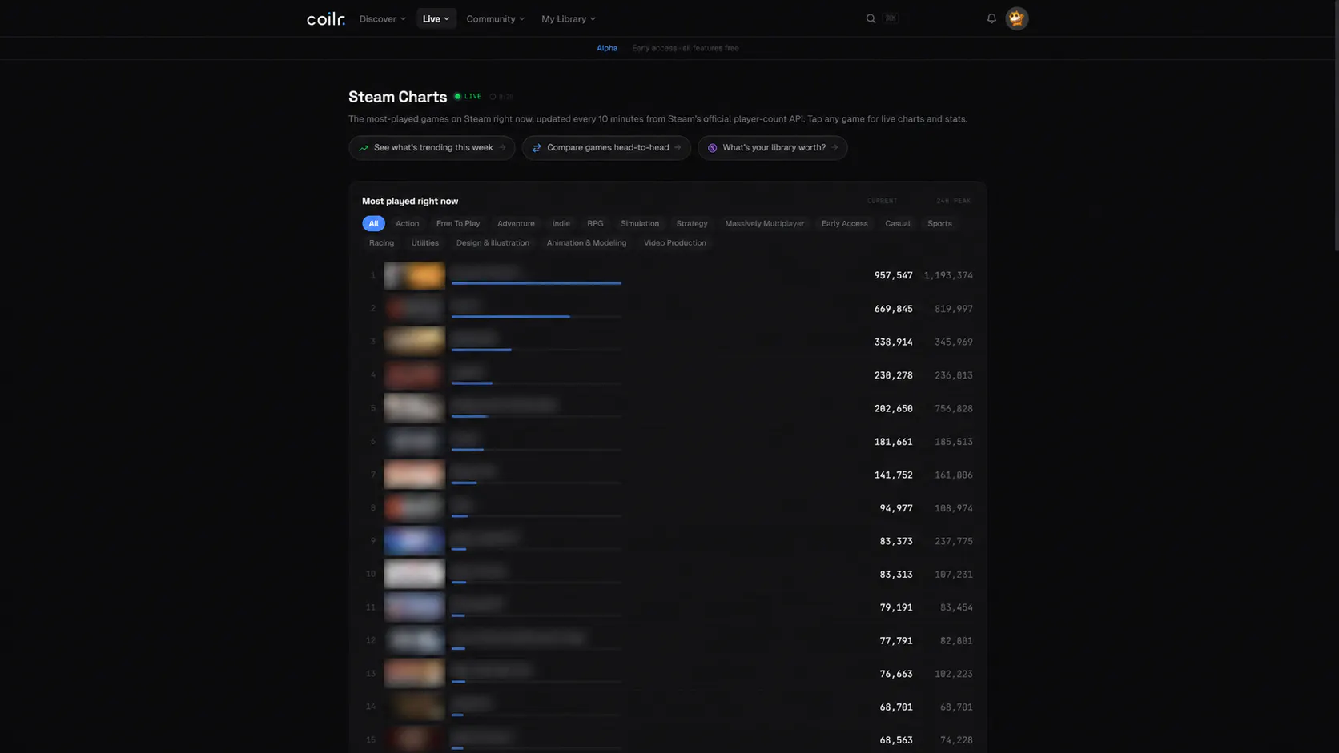Image resolution: width=1339 pixels, height=753 pixels.
Task: Click the library worth dollar icon
Action: point(712,148)
